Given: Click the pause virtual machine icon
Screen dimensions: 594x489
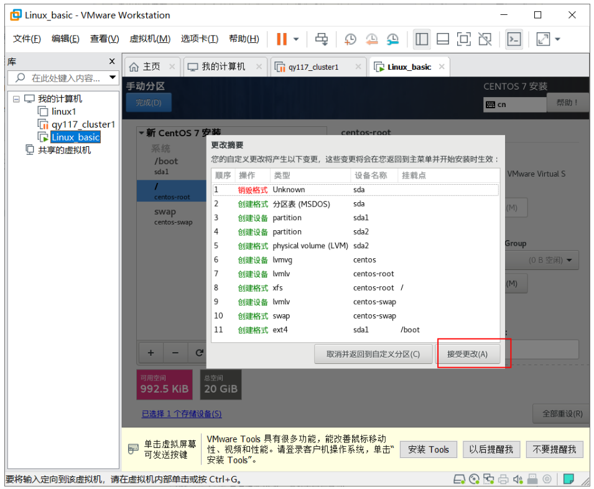Looking at the screenshot, I should coord(282,39).
